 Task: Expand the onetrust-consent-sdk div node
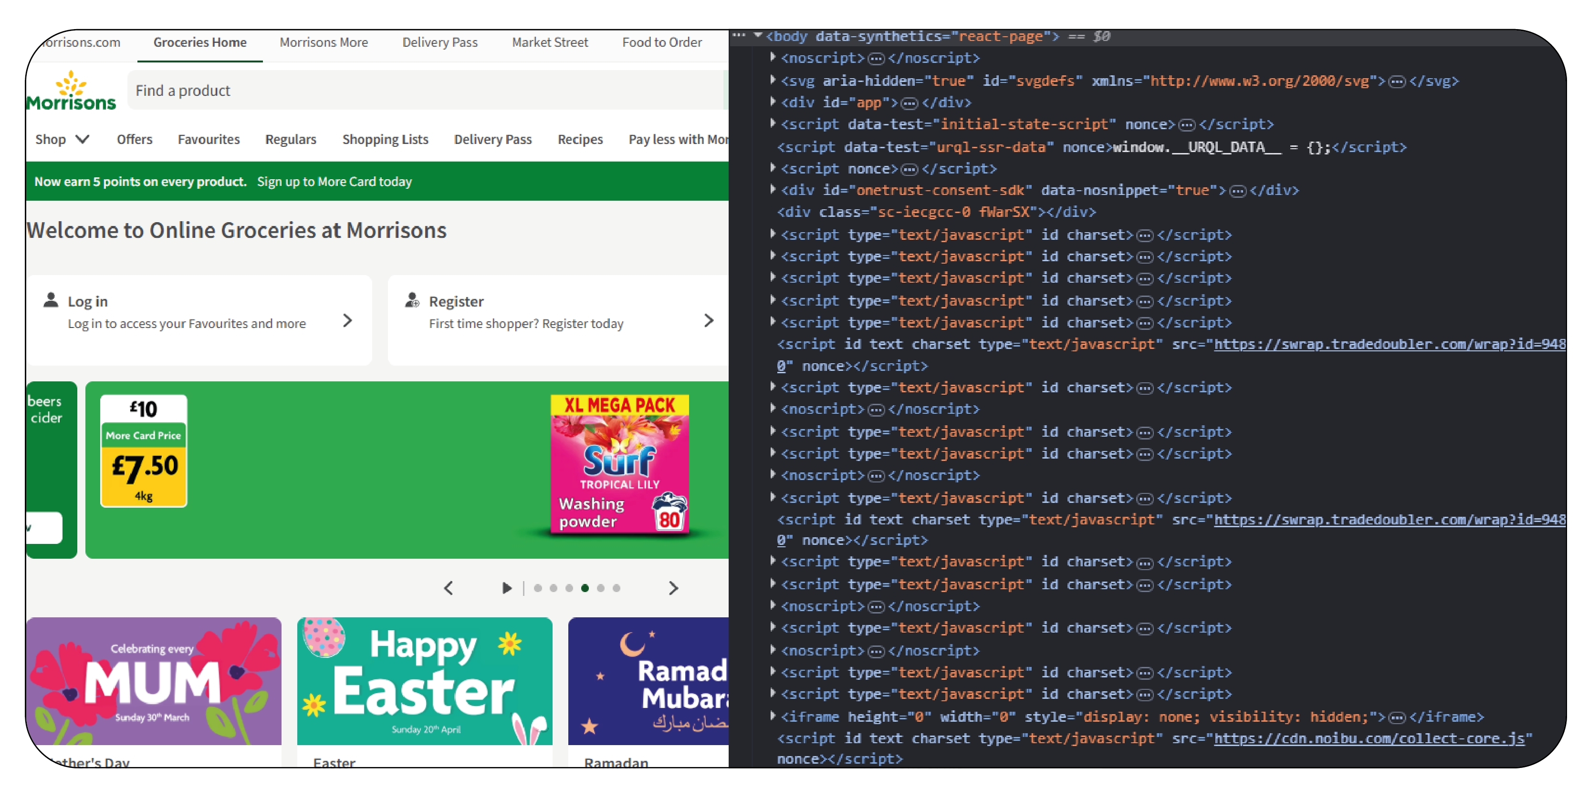[772, 189]
